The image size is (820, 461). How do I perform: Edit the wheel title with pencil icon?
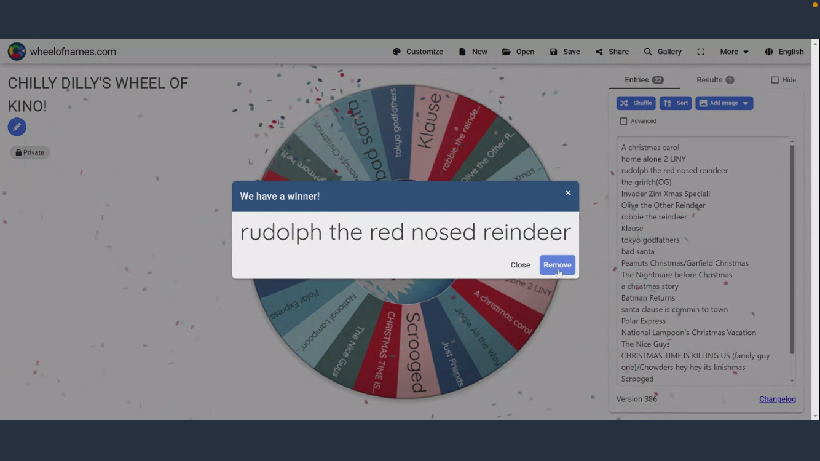17,127
